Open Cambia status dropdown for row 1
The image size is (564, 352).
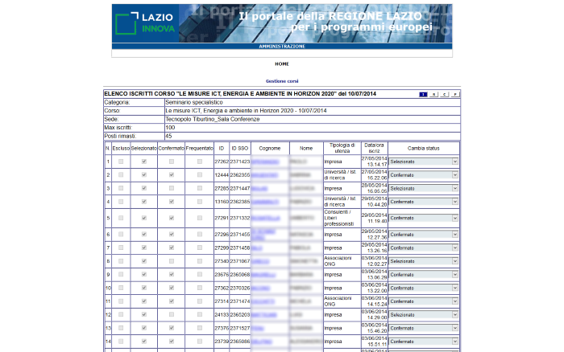click(x=424, y=162)
